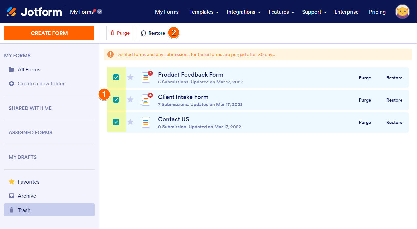This screenshot has width=417, height=229.
Task: Click the Create Form button
Action: click(x=49, y=33)
